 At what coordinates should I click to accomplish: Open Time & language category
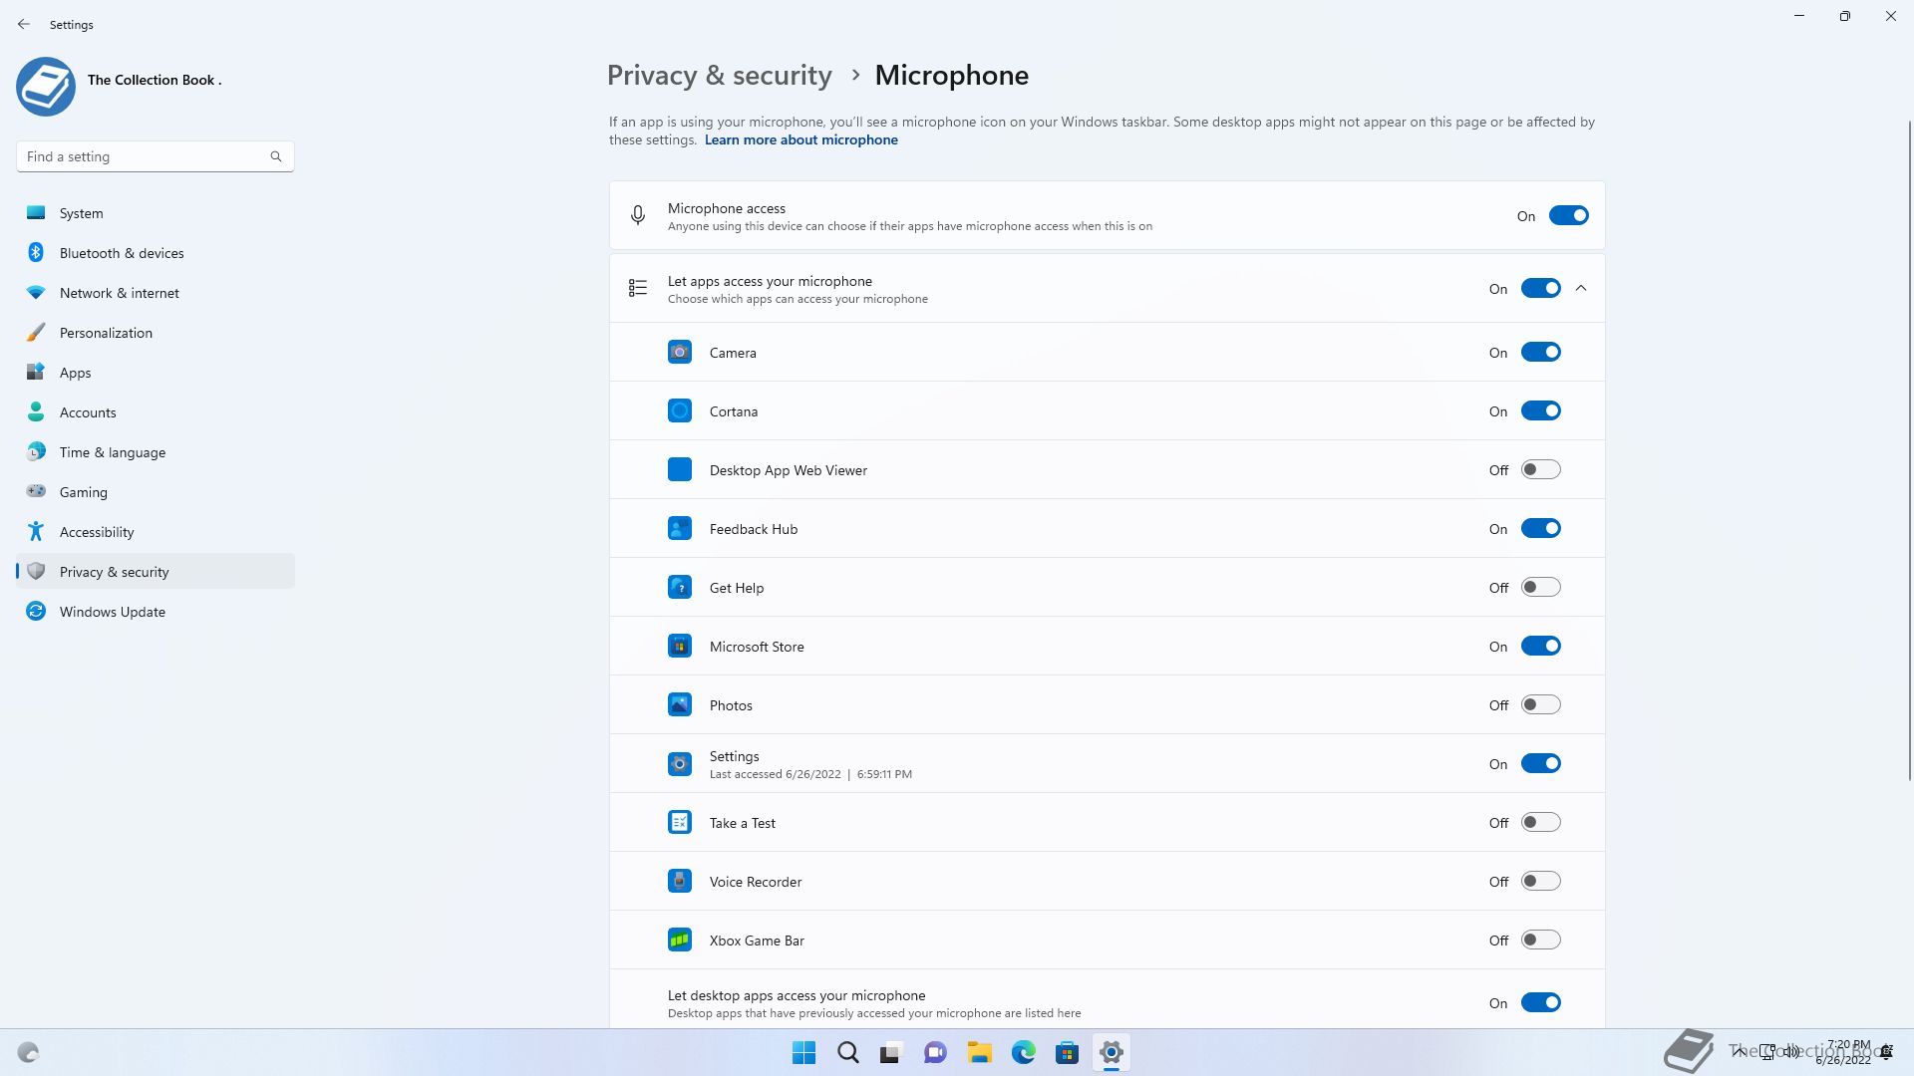click(x=156, y=452)
